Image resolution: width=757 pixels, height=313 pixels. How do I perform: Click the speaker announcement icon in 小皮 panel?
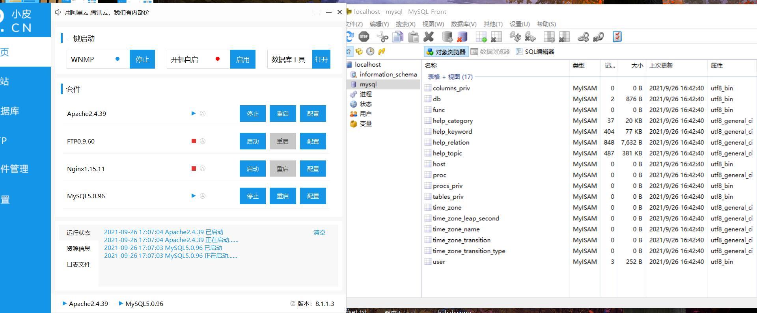tap(58, 12)
